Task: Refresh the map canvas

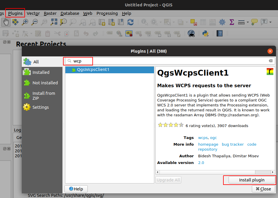Action: (x=130, y=22)
